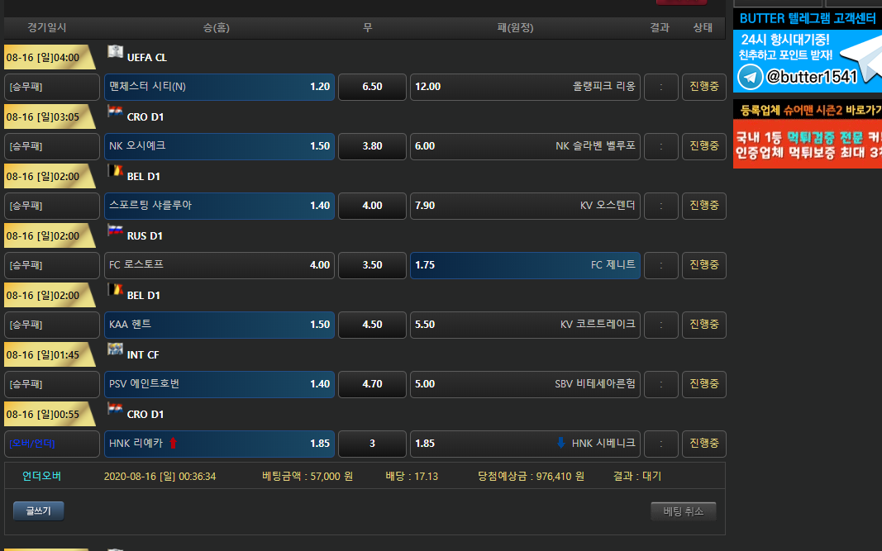Click the INT CF league flag icon
The width and height of the screenshot is (882, 551).
click(115, 349)
